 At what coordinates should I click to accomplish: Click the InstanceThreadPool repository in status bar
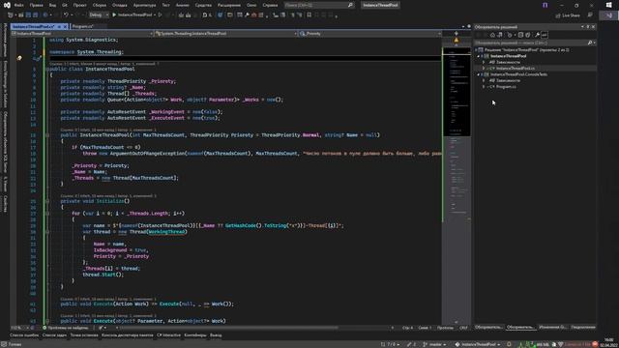[x=477, y=344]
